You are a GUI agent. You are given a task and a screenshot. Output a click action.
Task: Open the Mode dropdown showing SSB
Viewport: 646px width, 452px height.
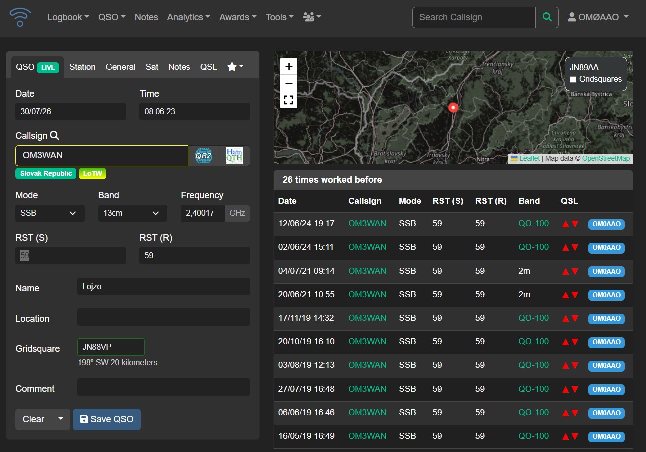click(50, 213)
